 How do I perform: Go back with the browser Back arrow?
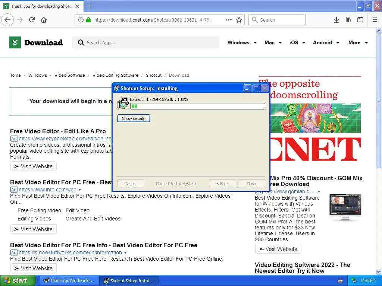[x=7, y=20]
